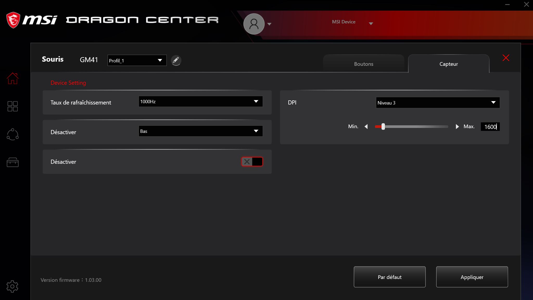
Task: Click inside the Max DPI 1600 input field
Action: pyautogui.click(x=490, y=127)
